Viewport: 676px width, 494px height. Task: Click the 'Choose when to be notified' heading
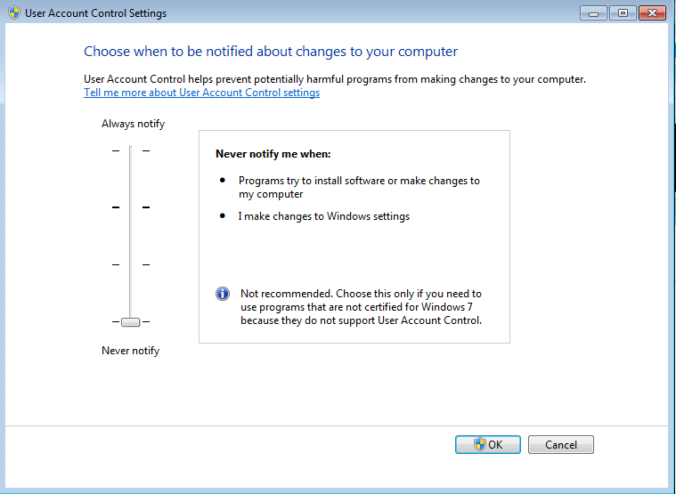pyautogui.click(x=271, y=52)
